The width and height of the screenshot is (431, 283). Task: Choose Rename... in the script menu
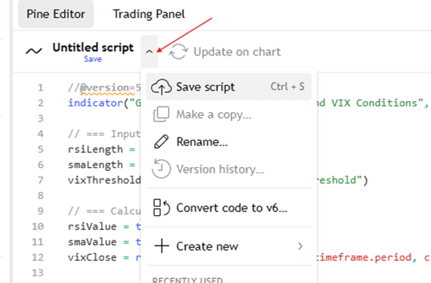[202, 142]
